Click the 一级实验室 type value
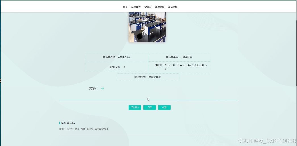The width and height of the screenshot is (297, 146). point(186,57)
